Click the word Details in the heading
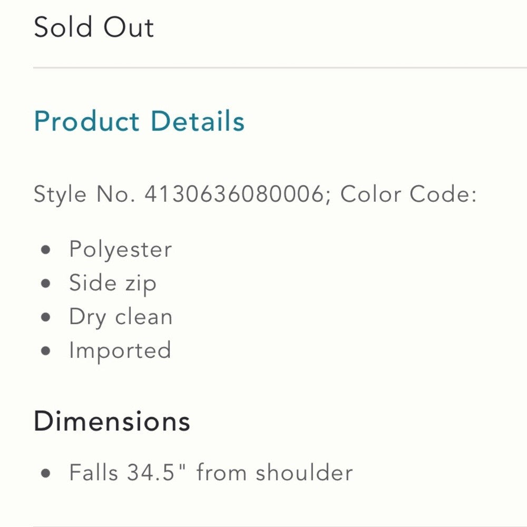This screenshot has width=527, height=527. pyautogui.click(x=197, y=121)
